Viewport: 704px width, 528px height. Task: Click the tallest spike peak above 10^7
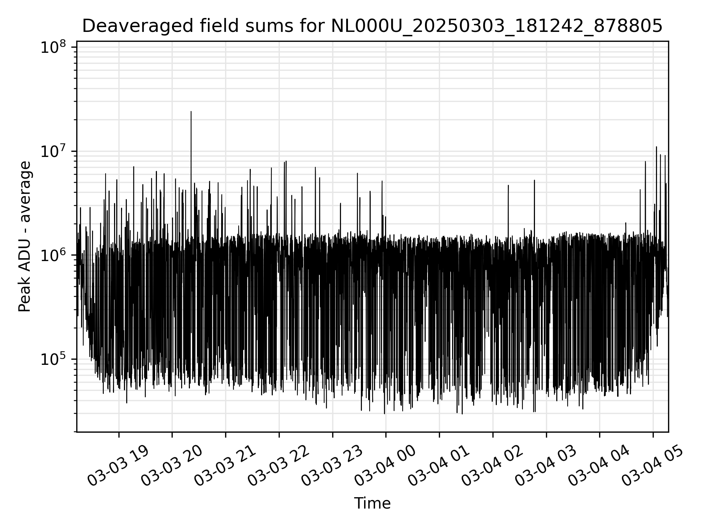(x=191, y=111)
